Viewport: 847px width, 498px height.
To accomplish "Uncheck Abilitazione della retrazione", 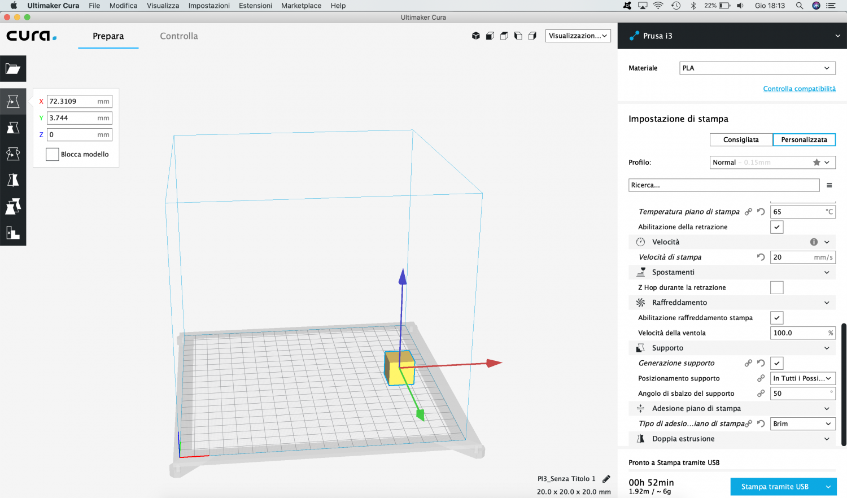I will click(x=777, y=227).
